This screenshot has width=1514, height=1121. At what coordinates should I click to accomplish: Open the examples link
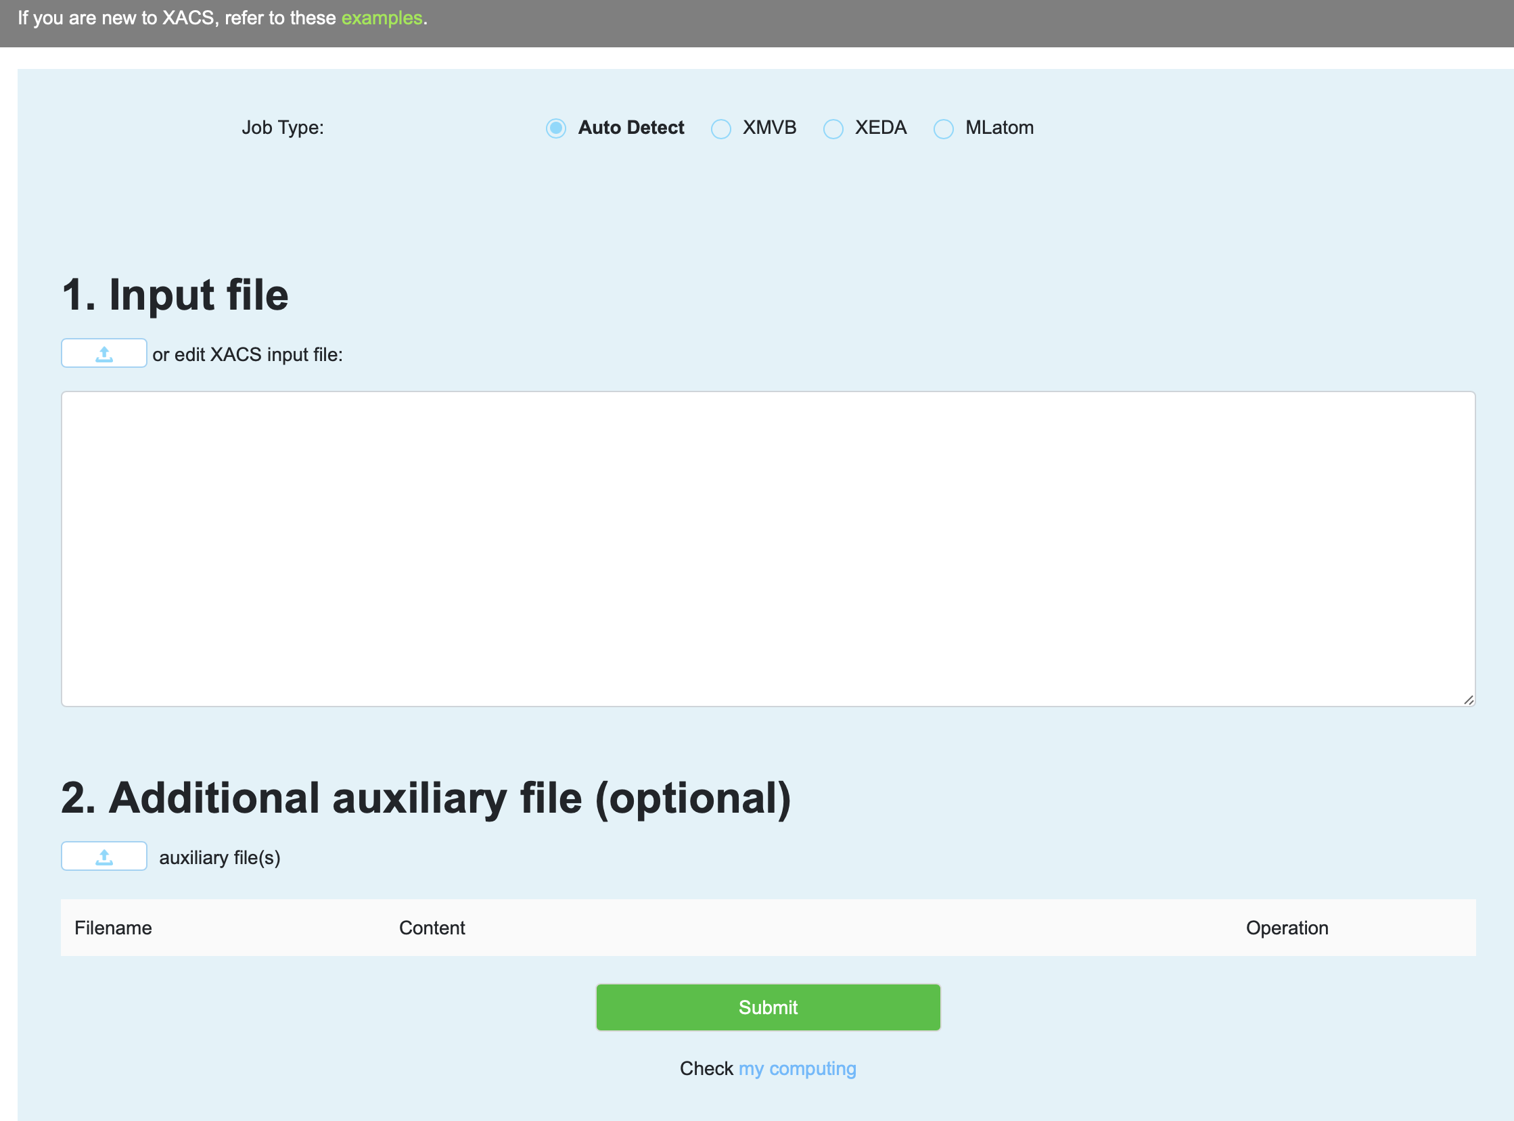(x=382, y=18)
